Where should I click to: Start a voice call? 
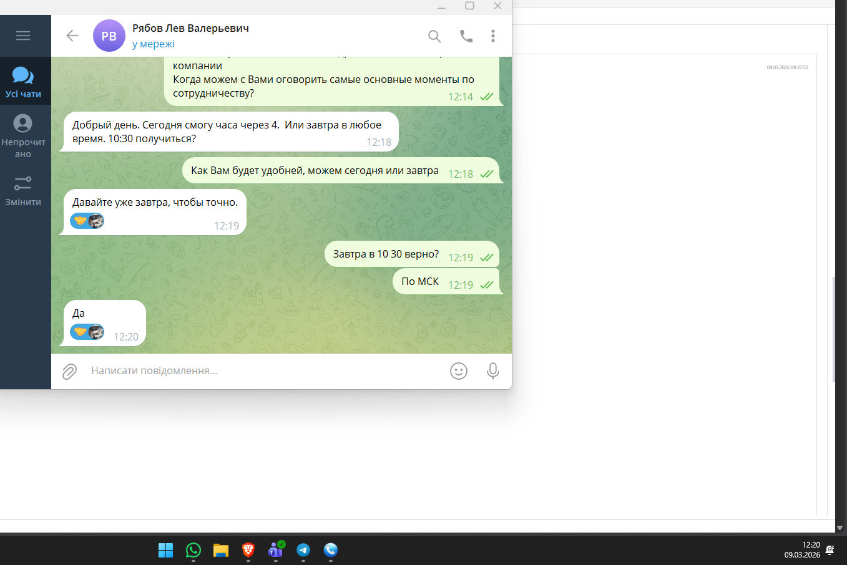(466, 36)
